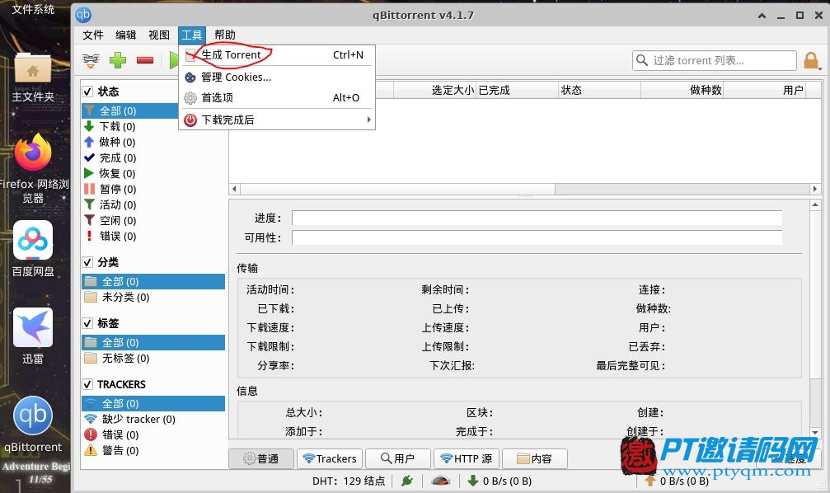
Task: Click the torrent list horizontal scrollbar
Action: (391, 189)
